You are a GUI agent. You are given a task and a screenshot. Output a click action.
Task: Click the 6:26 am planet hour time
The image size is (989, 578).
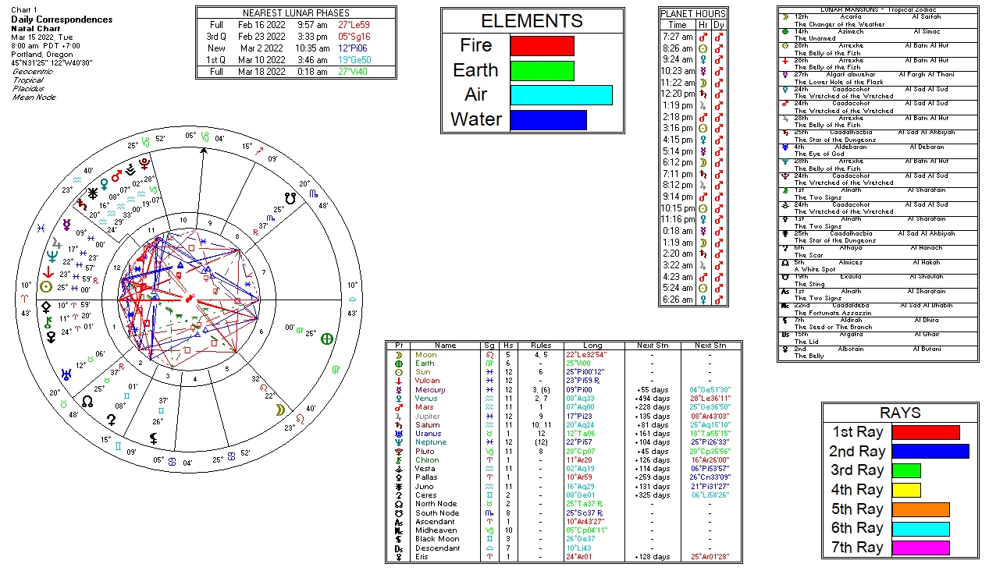(677, 300)
